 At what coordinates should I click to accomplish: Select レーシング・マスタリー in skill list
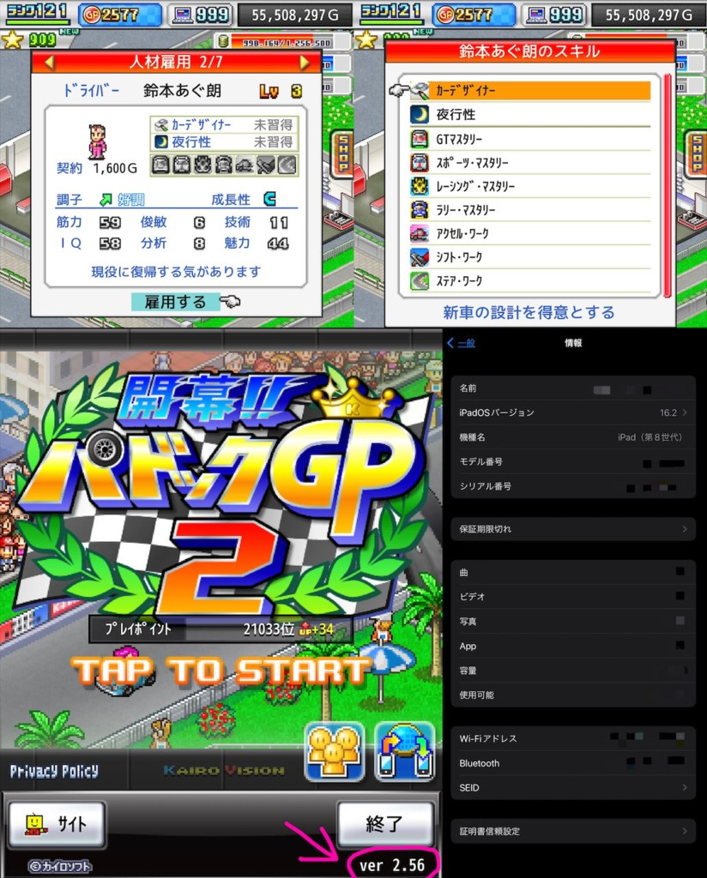(530, 186)
